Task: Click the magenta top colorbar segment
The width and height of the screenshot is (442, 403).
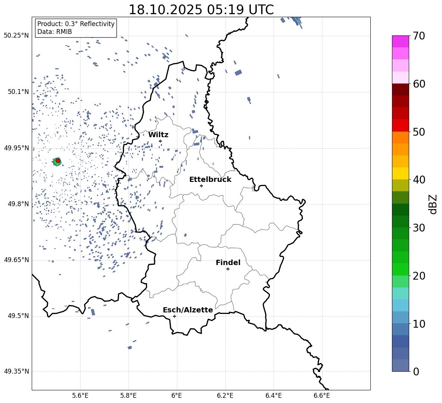Action: 400,42
